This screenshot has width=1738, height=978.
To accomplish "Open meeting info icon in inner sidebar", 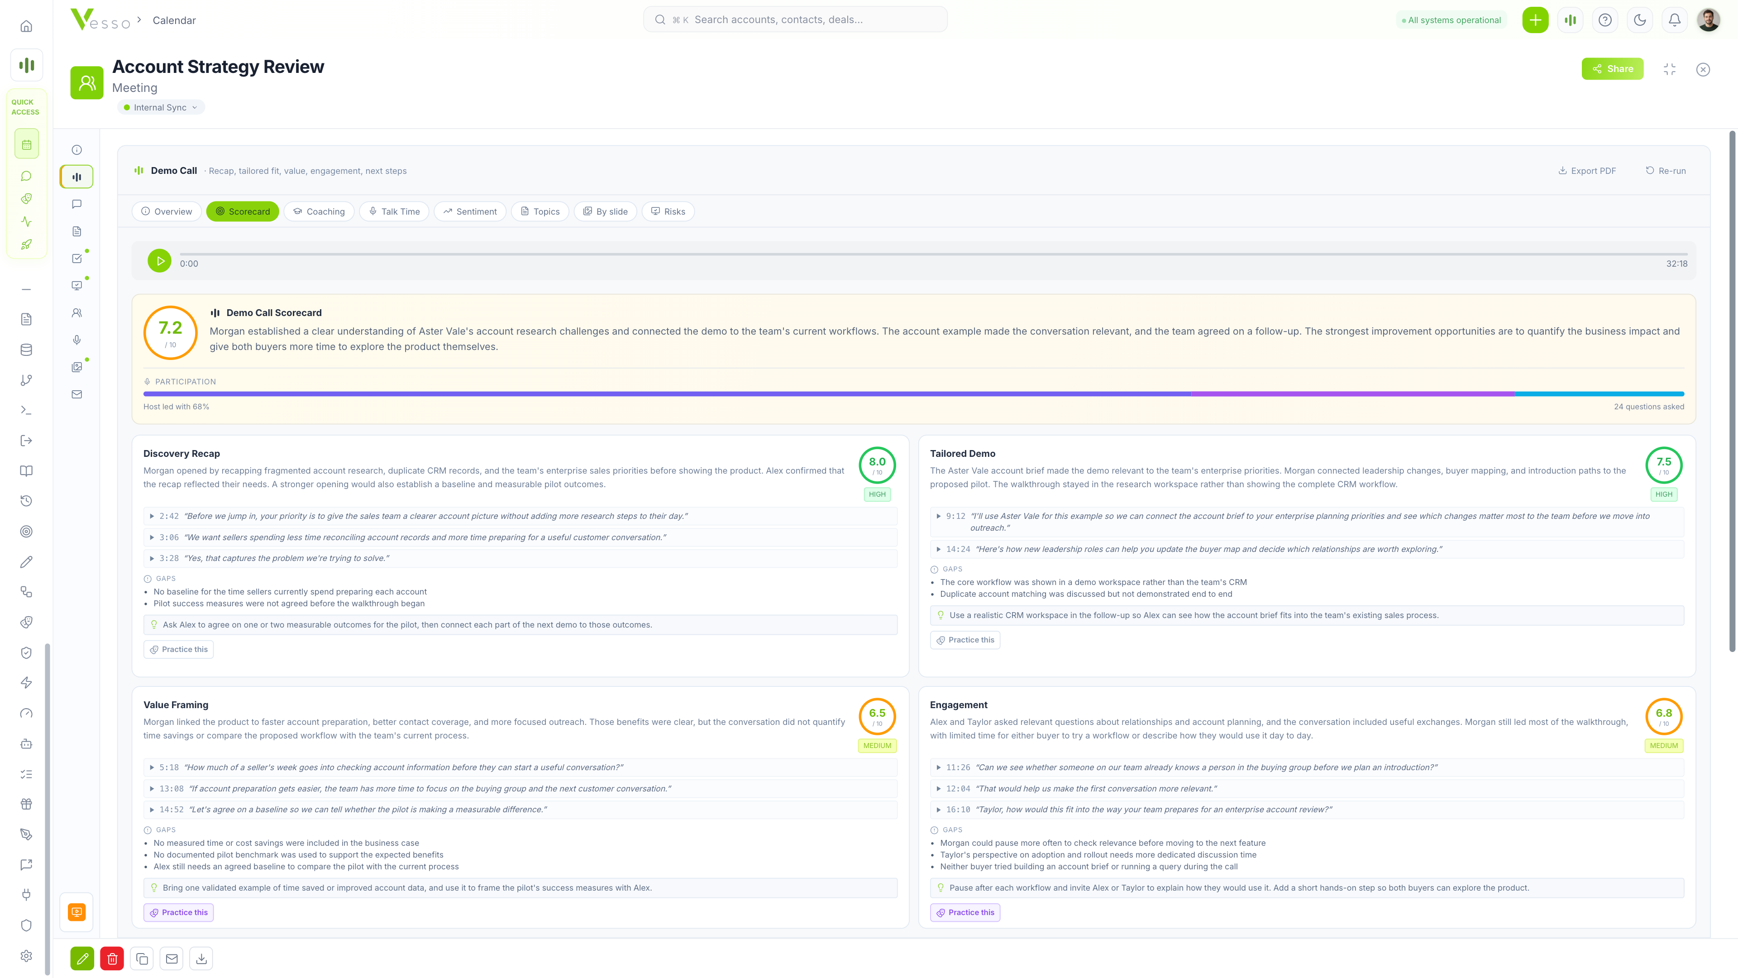I will coord(77,150).
